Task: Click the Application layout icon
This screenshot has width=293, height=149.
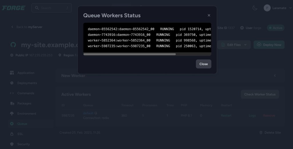Action: [x=12, y=73]
